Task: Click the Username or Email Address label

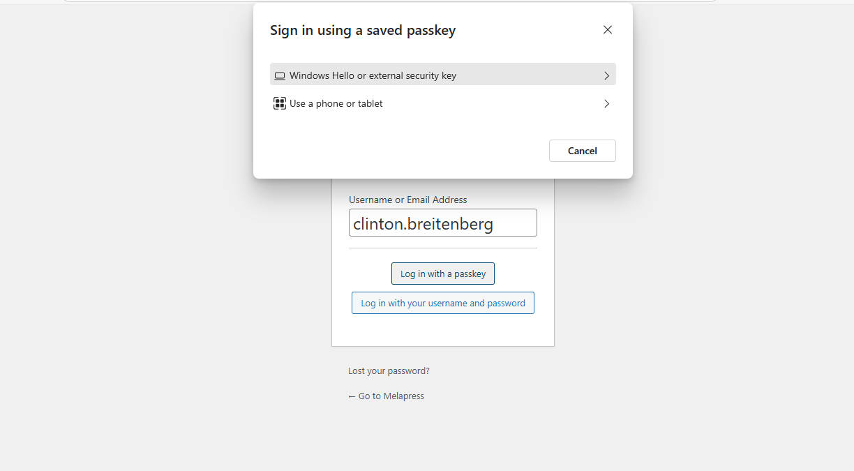Action: [408, 200]
